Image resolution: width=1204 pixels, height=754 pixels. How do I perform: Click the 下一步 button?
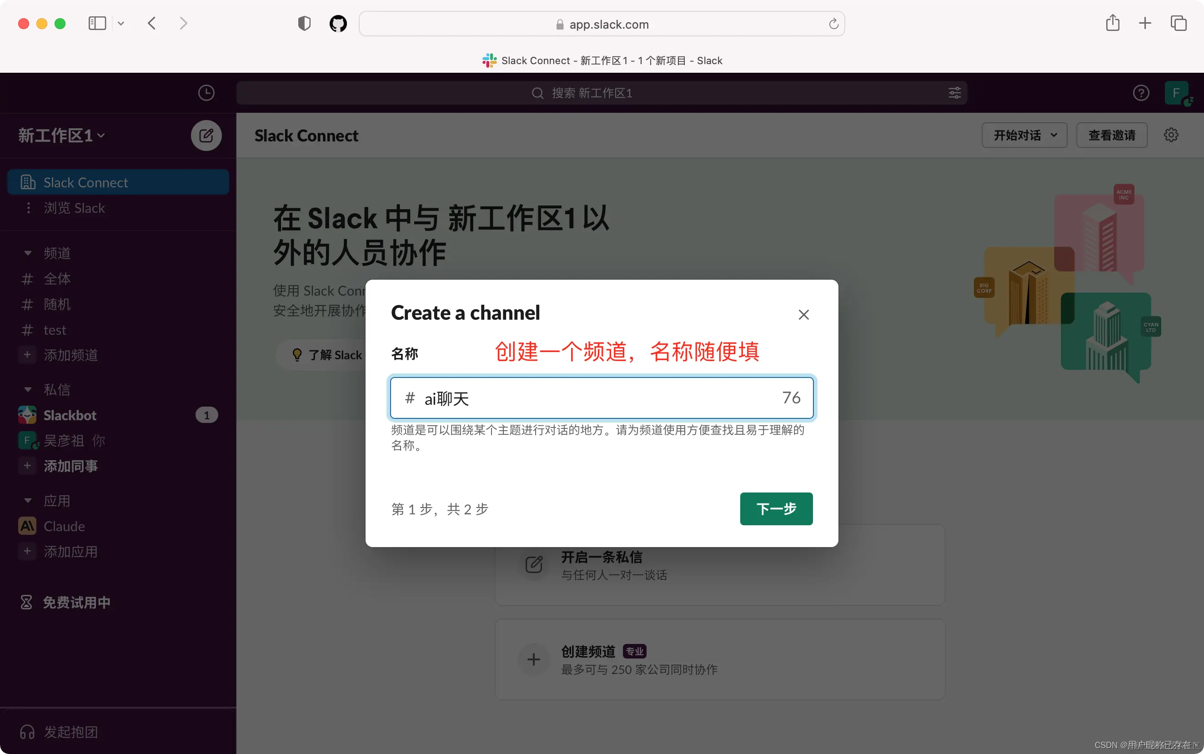pos(776,508)
